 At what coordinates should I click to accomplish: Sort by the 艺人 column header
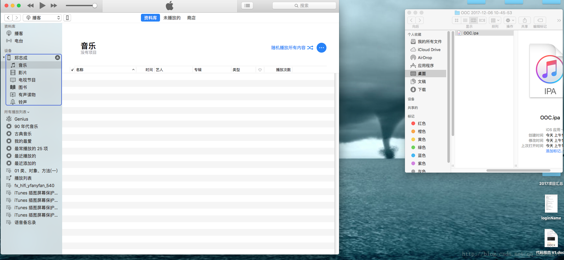pyautogui.click(x=174, y=70)
